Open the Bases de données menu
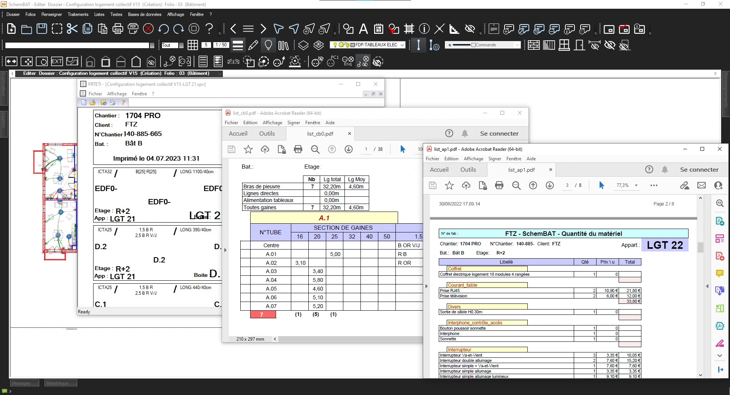730x395 pixels. [144, 14]
